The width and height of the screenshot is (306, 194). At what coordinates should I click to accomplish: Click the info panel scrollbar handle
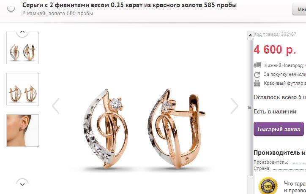point(250,107)
